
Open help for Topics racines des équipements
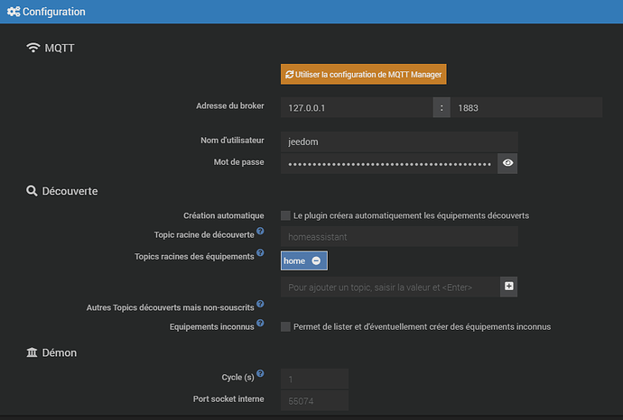[260, 255]
